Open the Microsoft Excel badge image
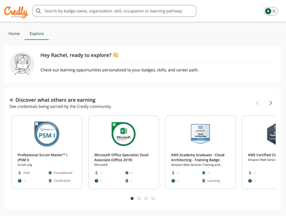The width and height of the screenshot is (286, 216). [x=124, y=134]
